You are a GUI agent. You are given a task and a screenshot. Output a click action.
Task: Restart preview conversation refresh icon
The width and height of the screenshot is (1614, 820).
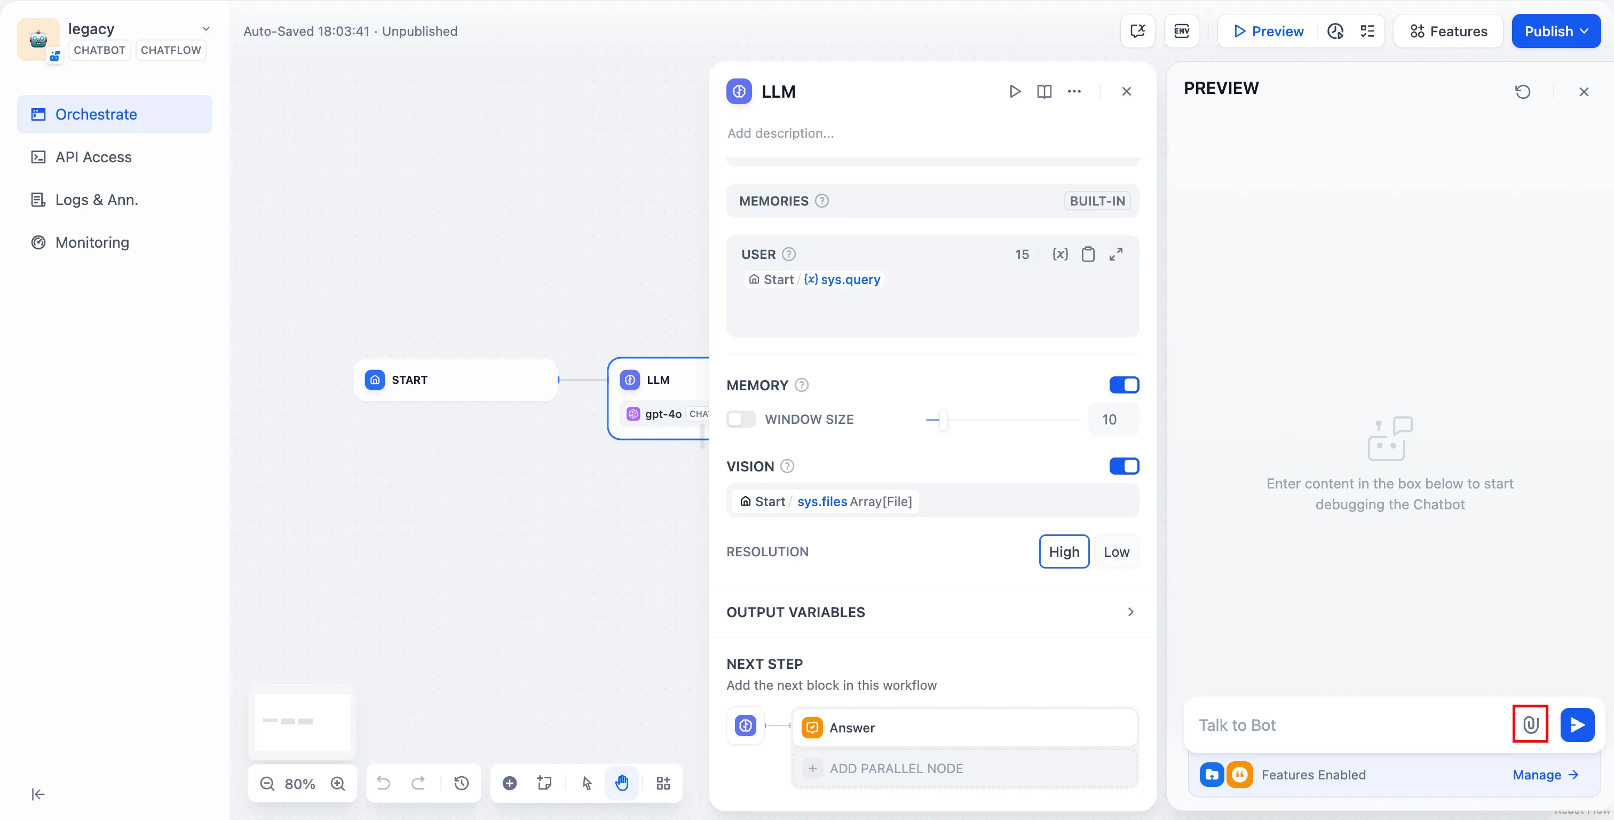[1523, 91]
